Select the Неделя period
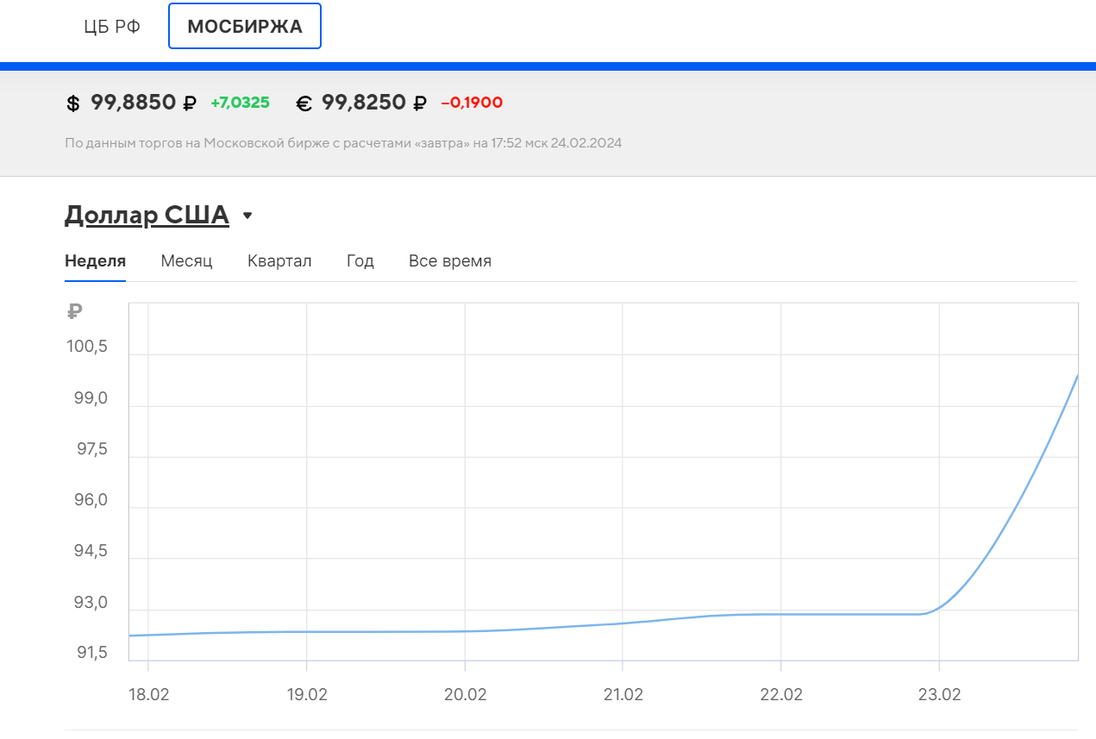1096x739 pixels. pos(96,261)
